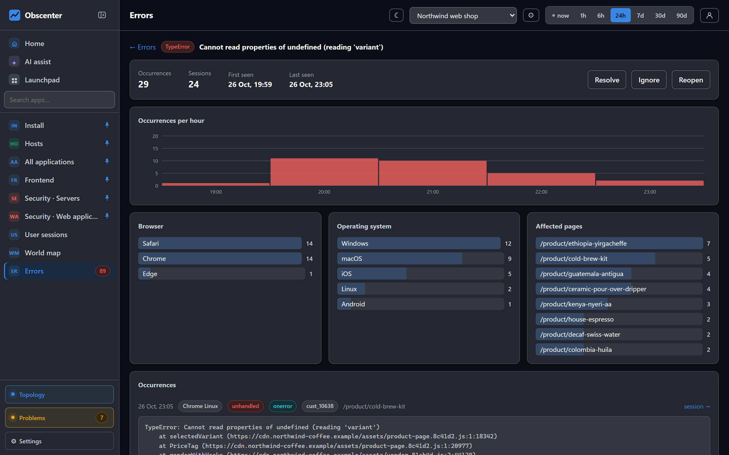Select the live 'now' time range
Viewport: 729px width, 455px height.
pos(560,16)
